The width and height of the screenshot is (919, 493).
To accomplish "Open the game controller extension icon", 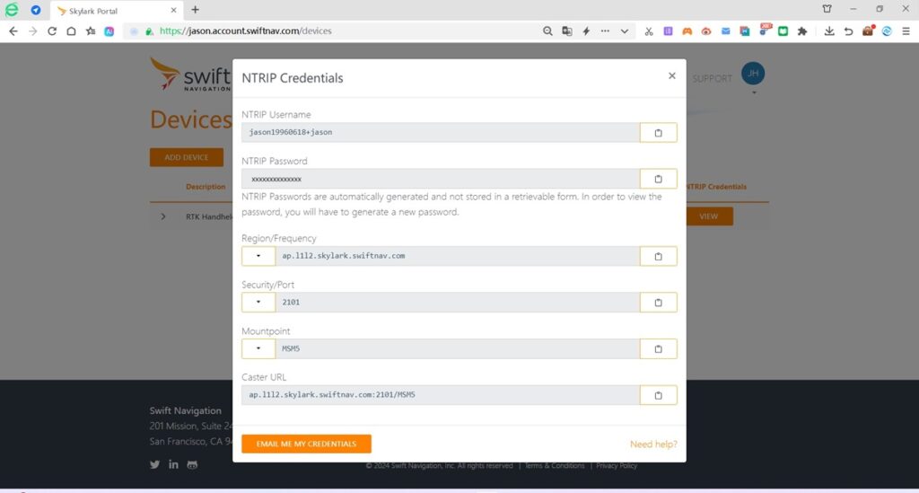I will pyautogui.click(x=687, y=31).
